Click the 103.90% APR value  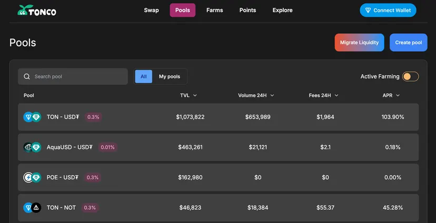coord(393,117)
